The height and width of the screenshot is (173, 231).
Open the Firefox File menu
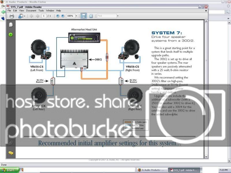tap(3, 6)
